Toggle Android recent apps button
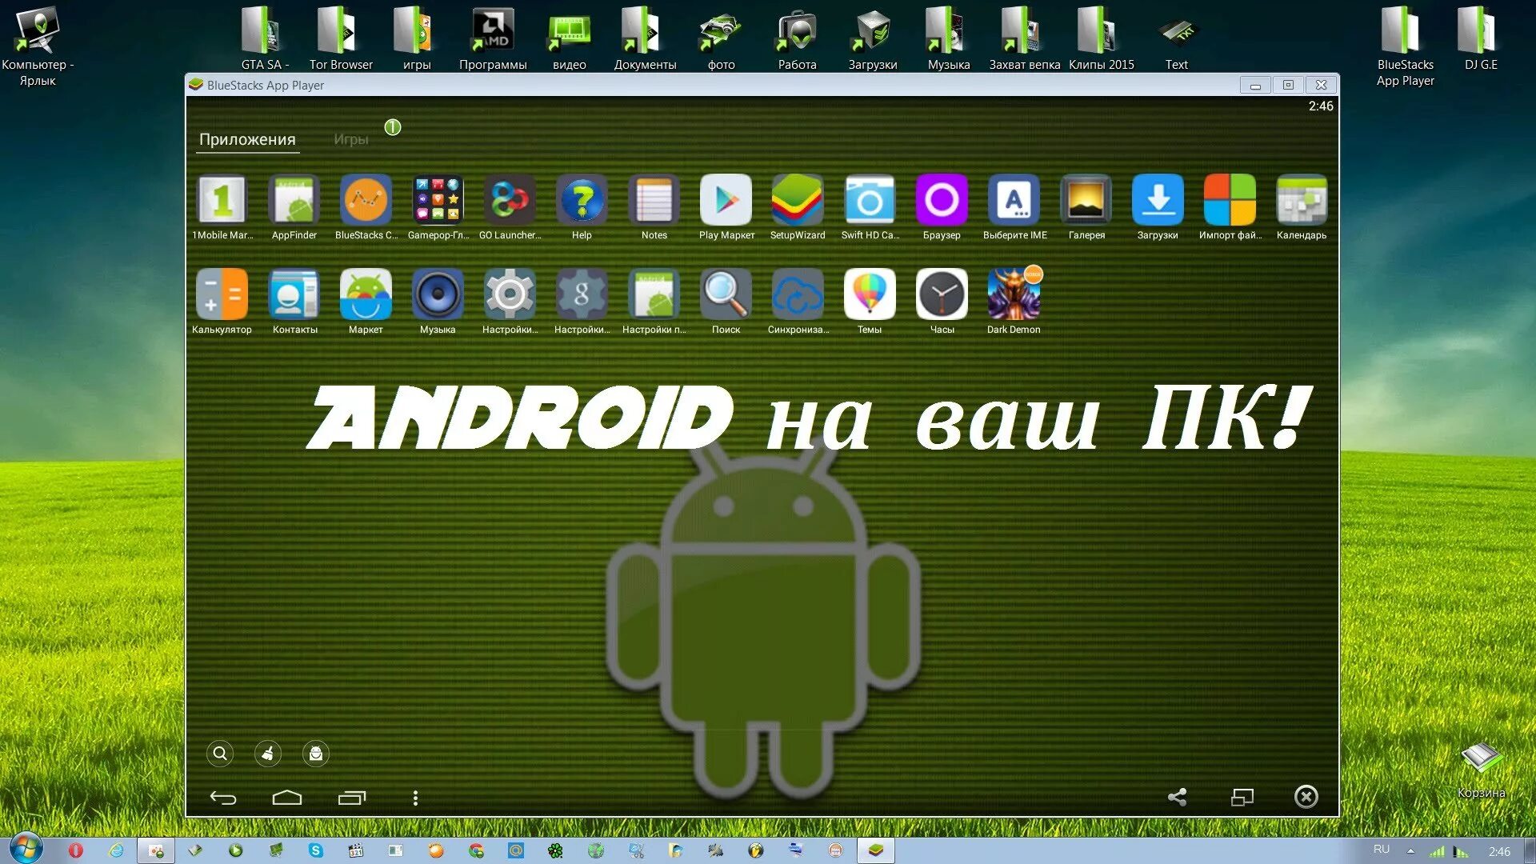 (354, 798)
